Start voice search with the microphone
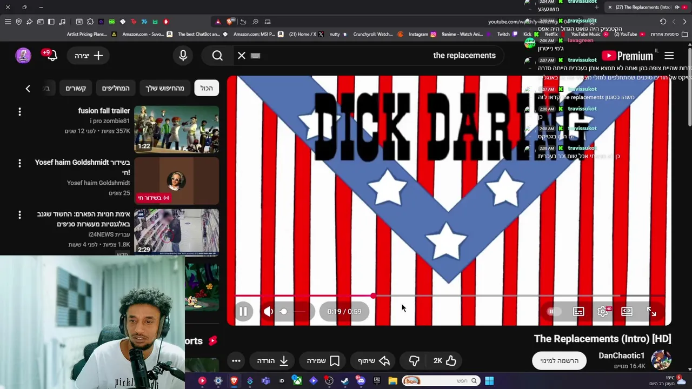The width and height of the screenshot is (692, 389). pos(183,56)
